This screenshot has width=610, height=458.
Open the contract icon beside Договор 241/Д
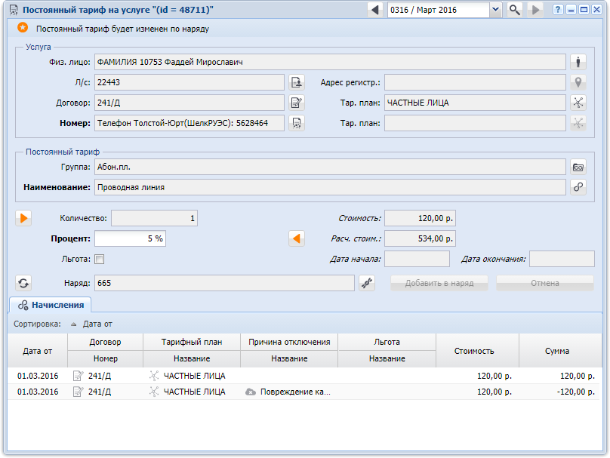[x=297, y=103]
